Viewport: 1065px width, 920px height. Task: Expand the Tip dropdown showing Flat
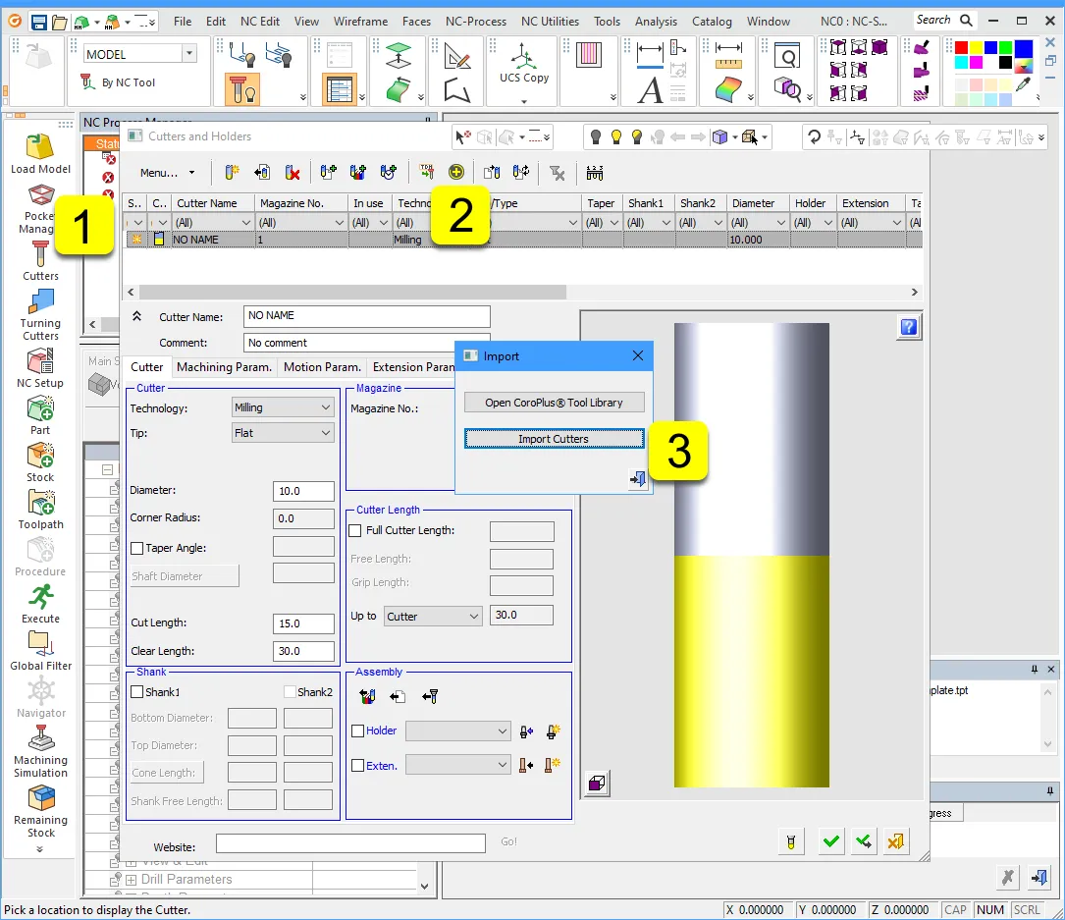tap(284, 433)
